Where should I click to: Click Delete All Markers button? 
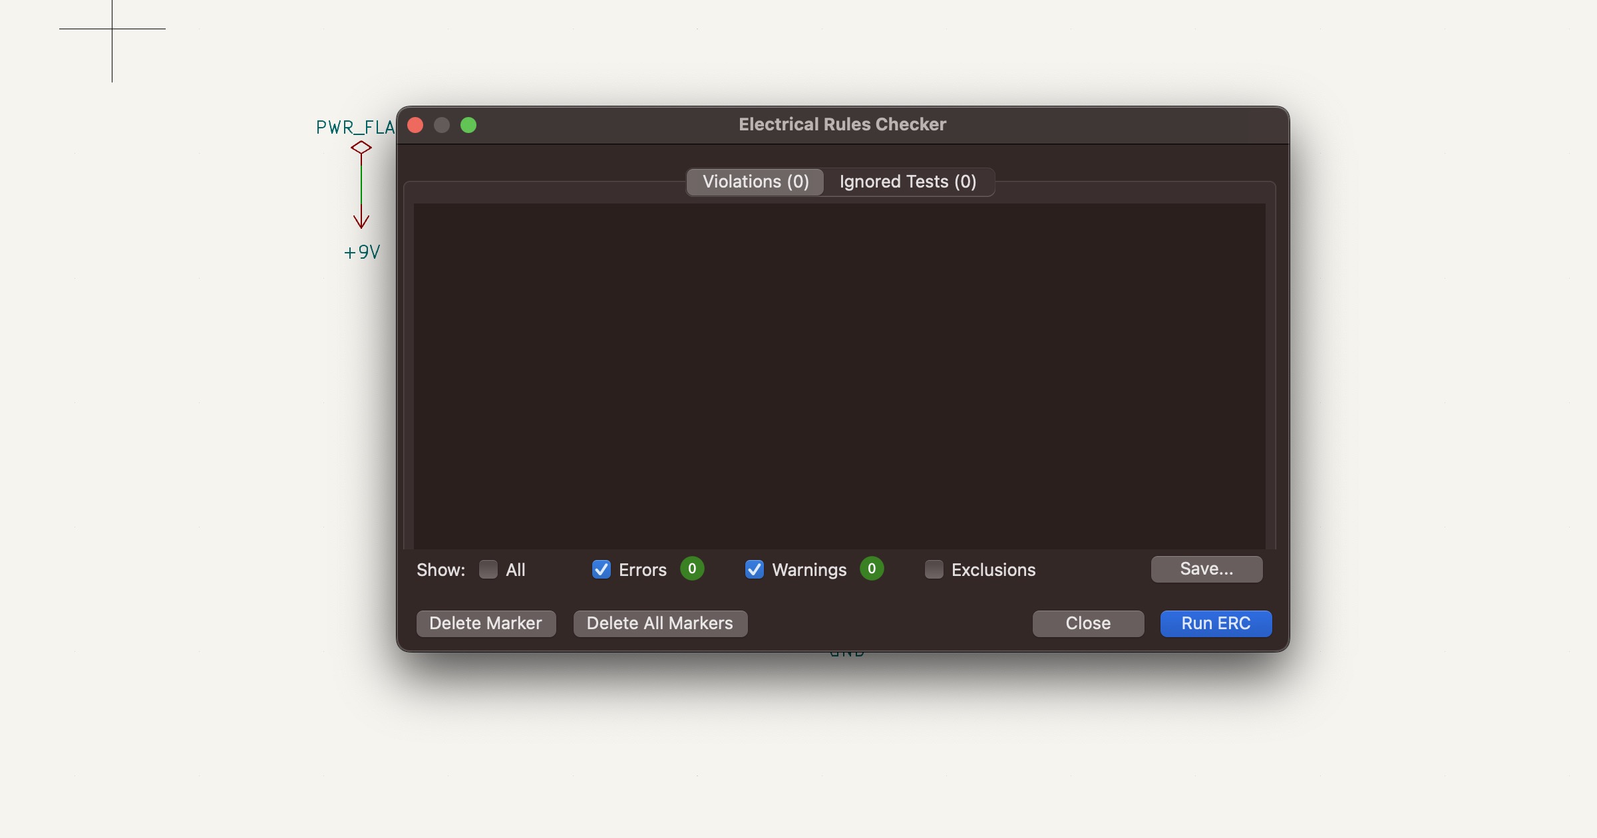[x=660, y=623]
